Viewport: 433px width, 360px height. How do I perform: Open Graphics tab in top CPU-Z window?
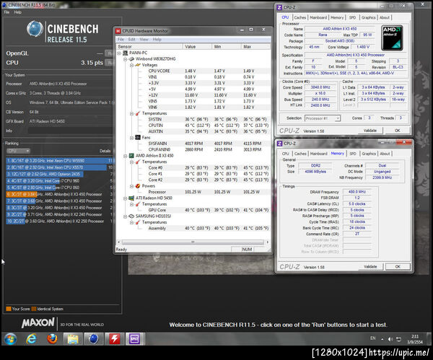[x=368, y=17]
